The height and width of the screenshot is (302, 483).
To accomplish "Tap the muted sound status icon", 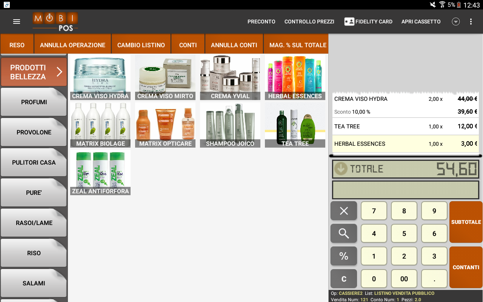I will tap(433, 5).
